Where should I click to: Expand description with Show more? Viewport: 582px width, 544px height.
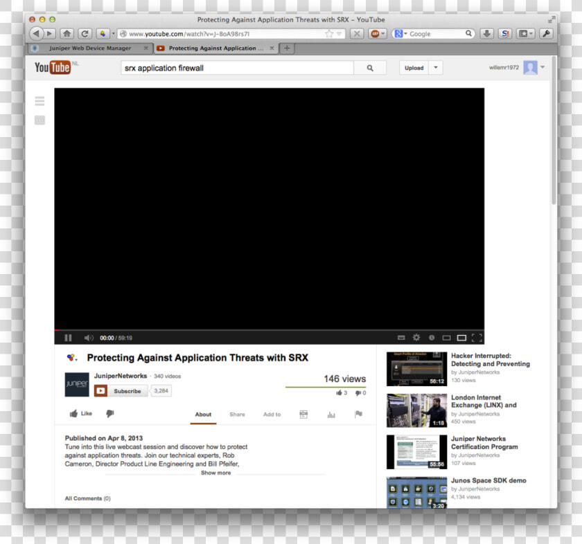pyautogui.click(x=215, y=473)
